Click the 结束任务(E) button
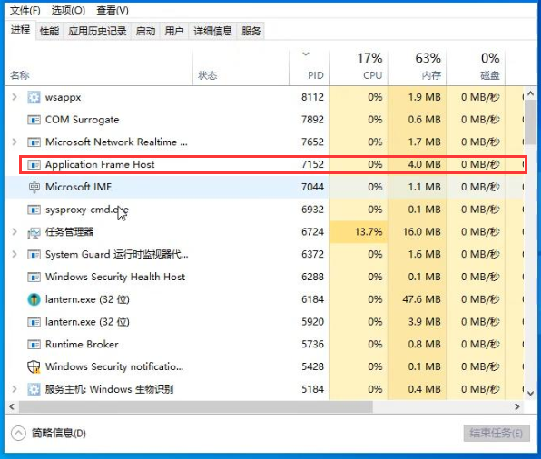The width and height of the screenshot is (541, 459). point(497,433)
